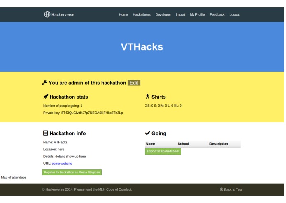
Task: Go to the Home page
Action: pyautogui.click(x=123, y=14)
